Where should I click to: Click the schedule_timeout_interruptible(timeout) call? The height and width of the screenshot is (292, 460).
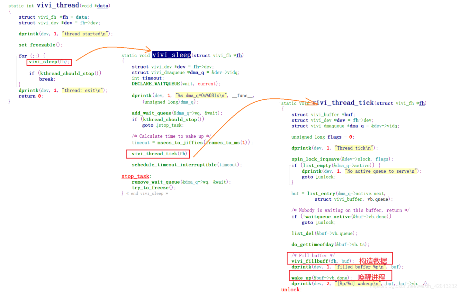(187, 165)
